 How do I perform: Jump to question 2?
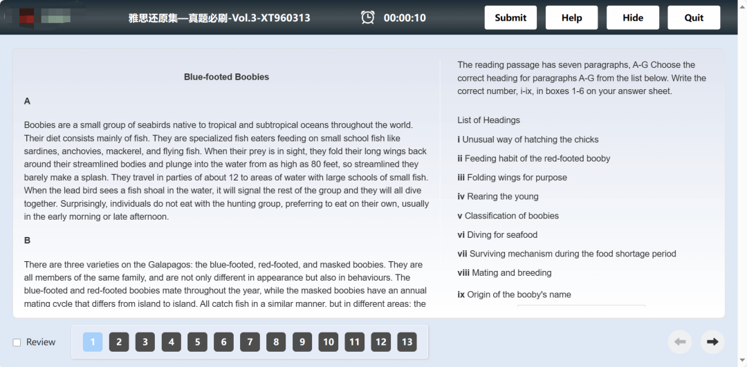point(119,341)
